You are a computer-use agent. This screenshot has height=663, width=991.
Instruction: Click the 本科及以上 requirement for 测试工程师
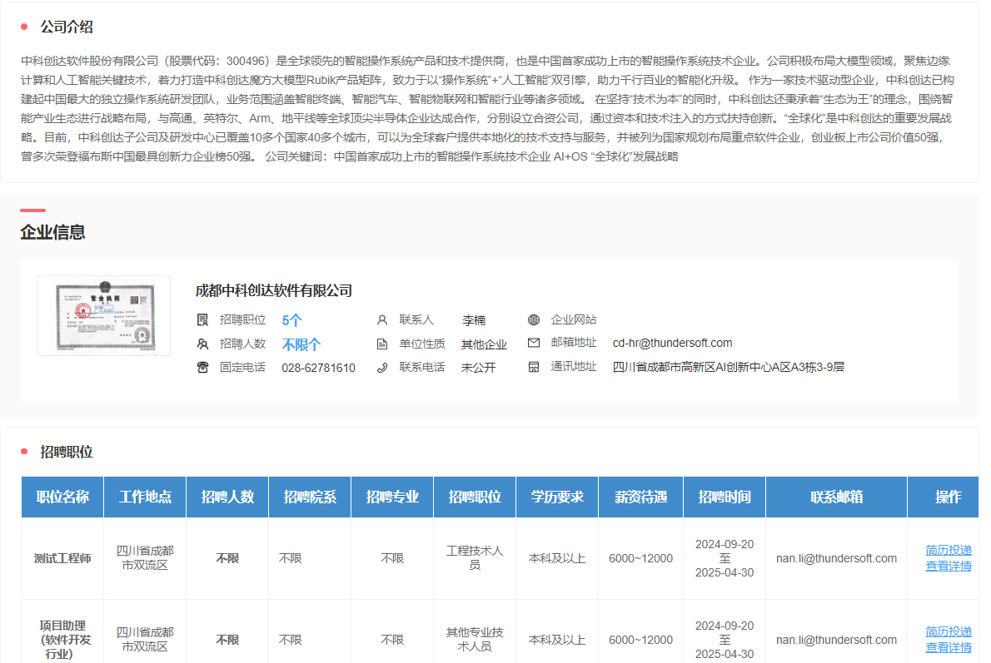coord(557,558)
